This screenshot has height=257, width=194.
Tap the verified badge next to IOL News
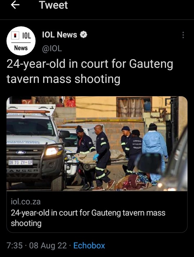pyautogui.click(x=83, y=35)
